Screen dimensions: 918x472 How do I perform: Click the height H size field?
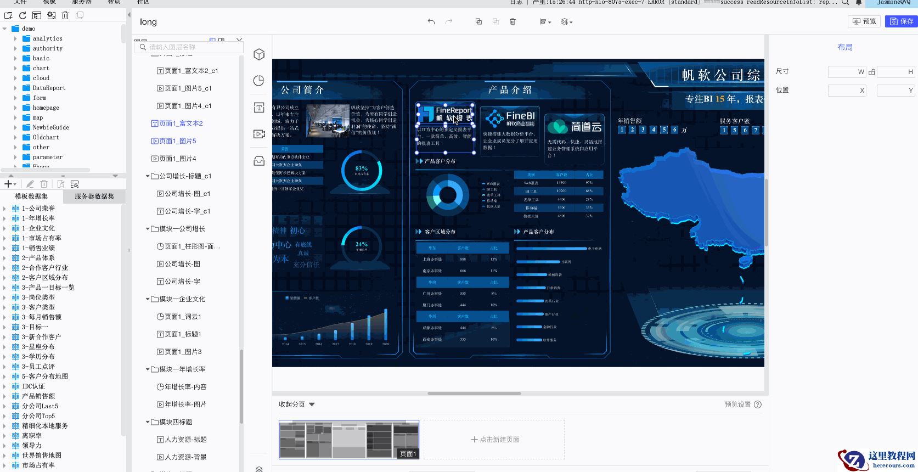896,72
